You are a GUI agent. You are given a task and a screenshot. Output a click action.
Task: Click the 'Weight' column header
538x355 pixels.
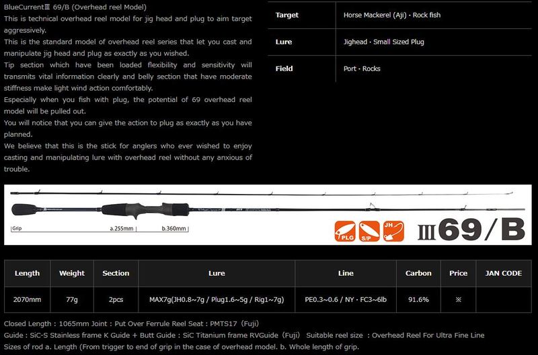coord(72,273)
